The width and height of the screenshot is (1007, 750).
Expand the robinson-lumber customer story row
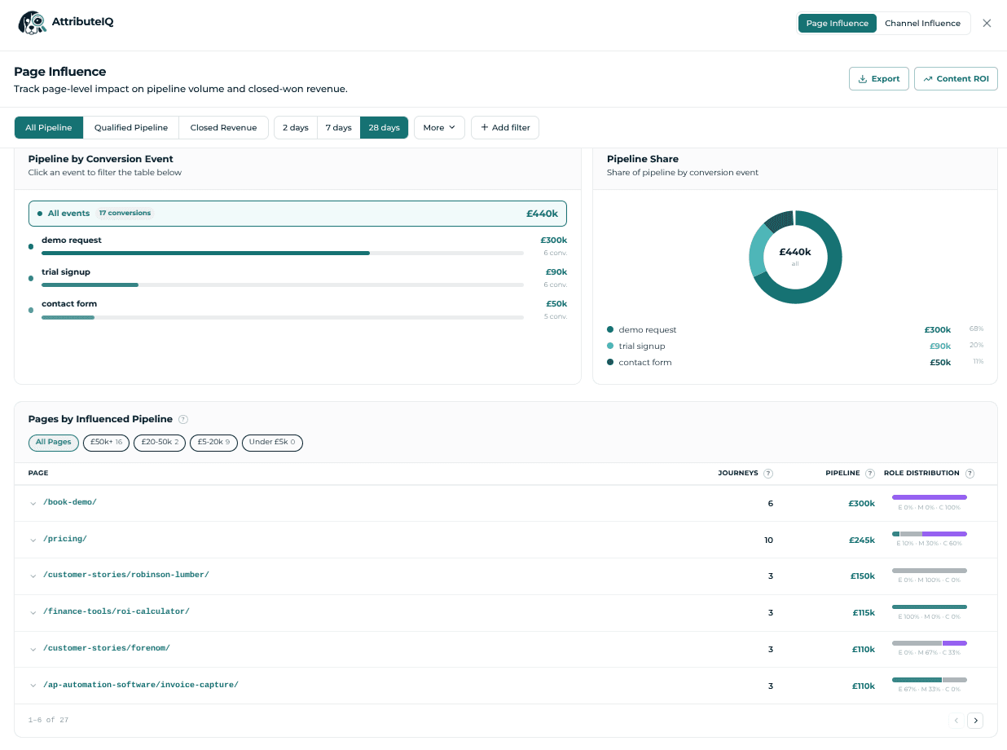pyautogui.click(x=33, y=576)
